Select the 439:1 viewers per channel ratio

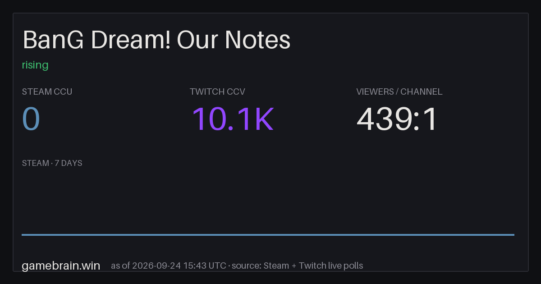(x=397, y=119)
